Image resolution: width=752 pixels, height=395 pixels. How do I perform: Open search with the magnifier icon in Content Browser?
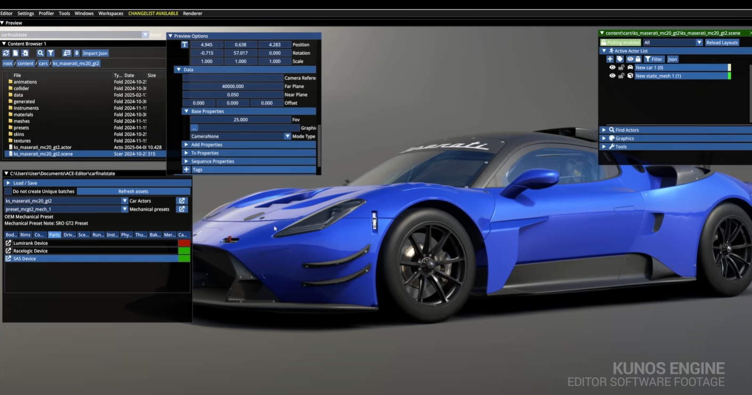(x=40, y=53)
